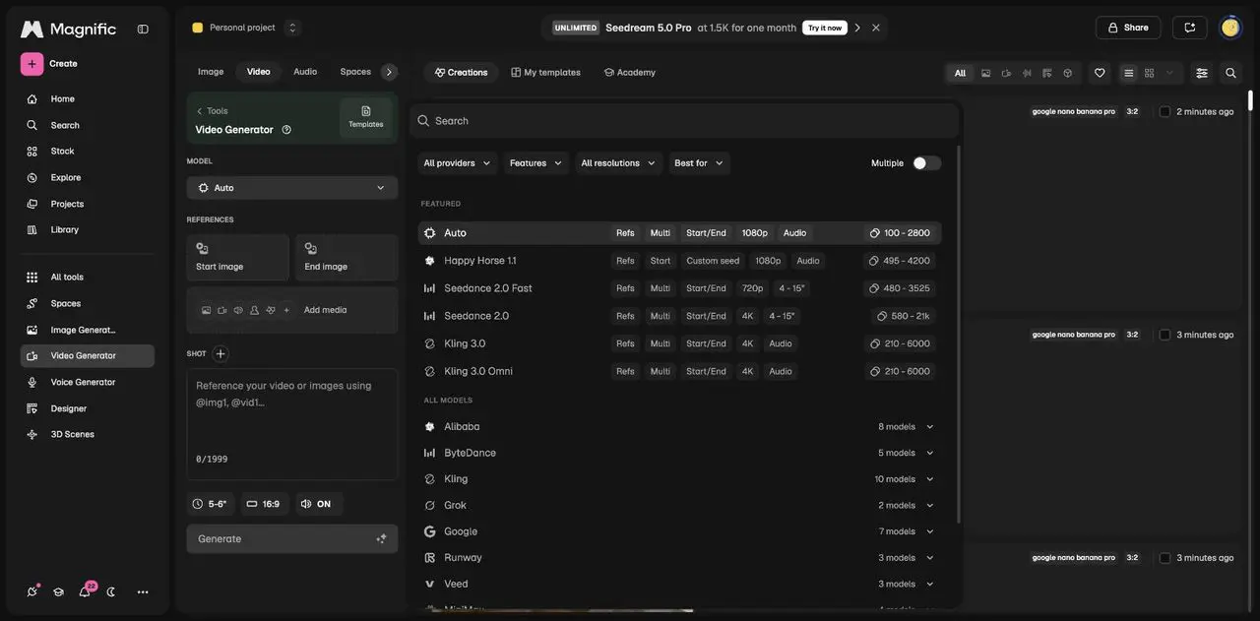Check the box beside 2 minutes ago

[1165, 111]
